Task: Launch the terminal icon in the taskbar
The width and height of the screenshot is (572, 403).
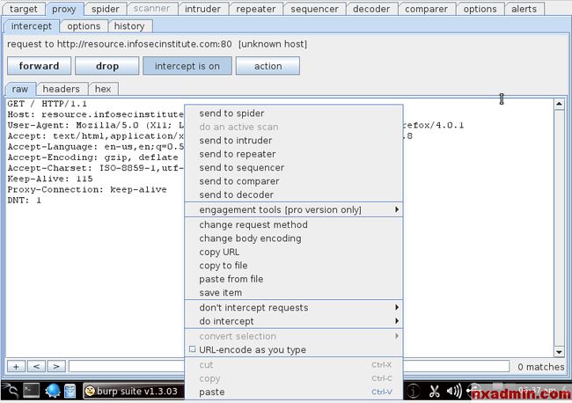Action: click(x=32, y=391)
